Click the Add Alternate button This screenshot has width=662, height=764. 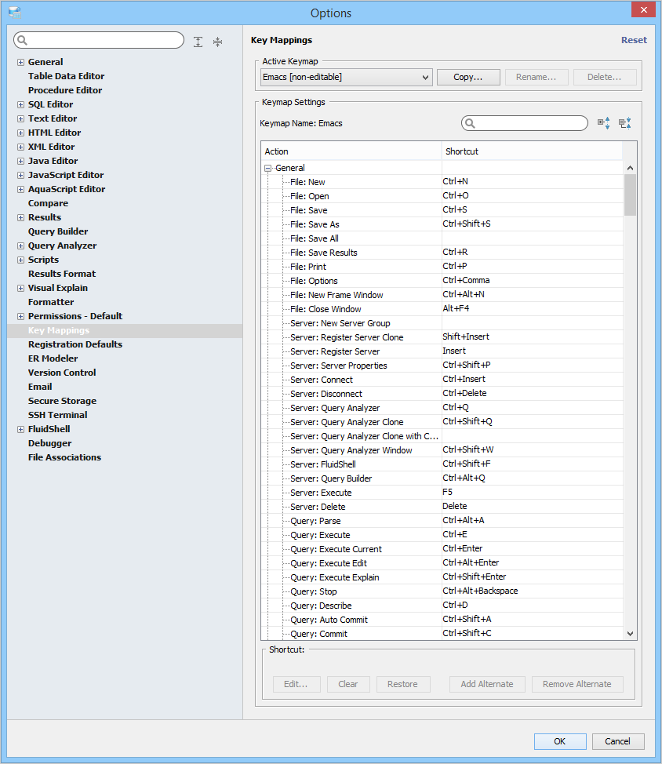pyautogui.click(x=487, y=684)
